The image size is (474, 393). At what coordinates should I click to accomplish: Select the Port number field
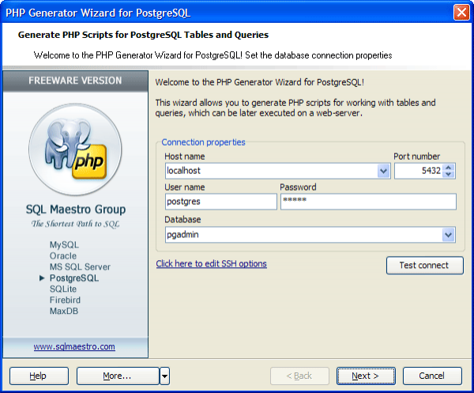click(417, 171)
